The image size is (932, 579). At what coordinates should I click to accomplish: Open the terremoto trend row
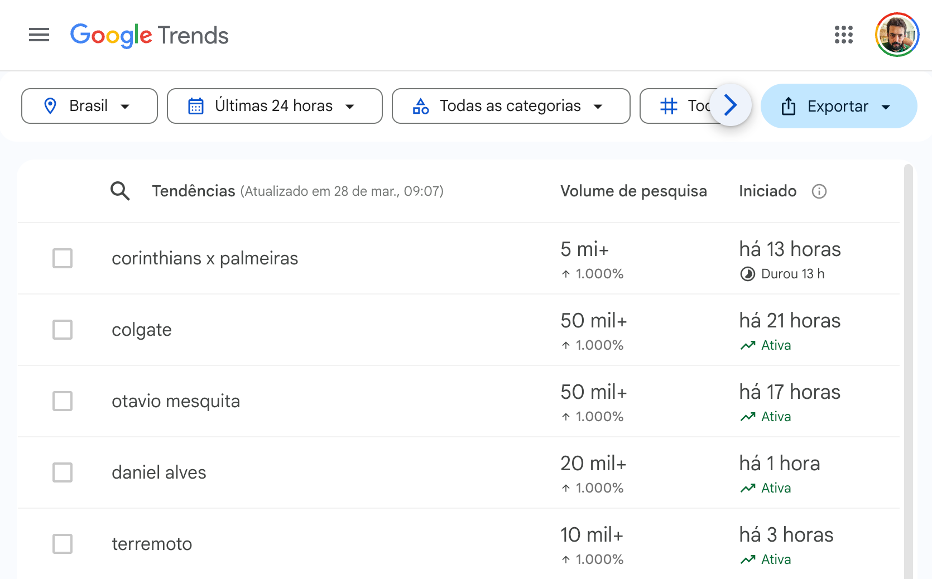pos(152,544)
